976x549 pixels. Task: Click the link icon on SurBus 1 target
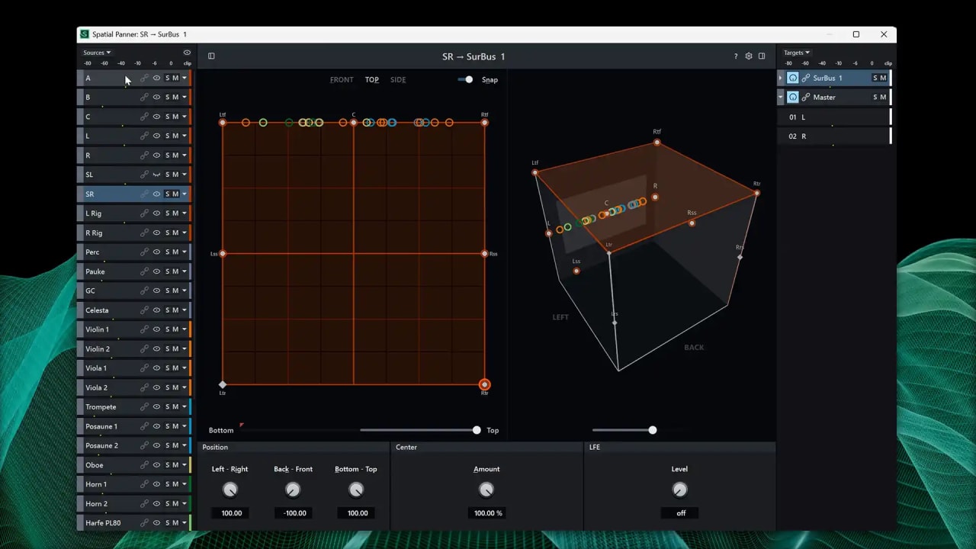point(805,78)
